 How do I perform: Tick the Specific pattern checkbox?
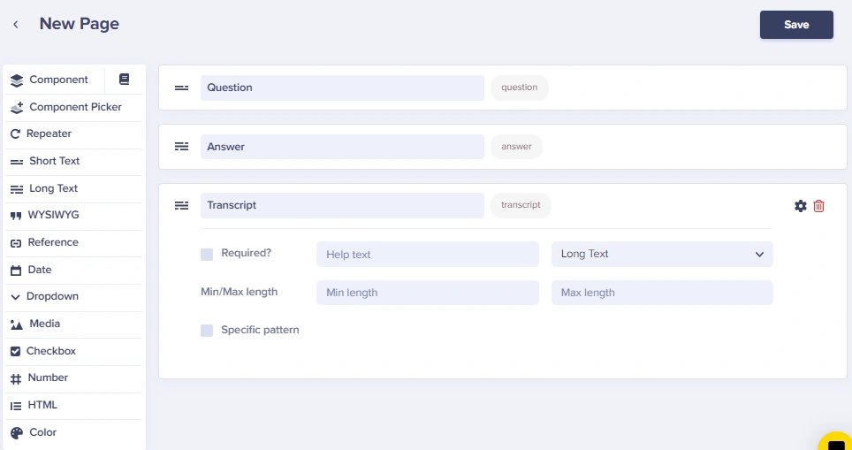pyautogui.click(x=207, y=331)
